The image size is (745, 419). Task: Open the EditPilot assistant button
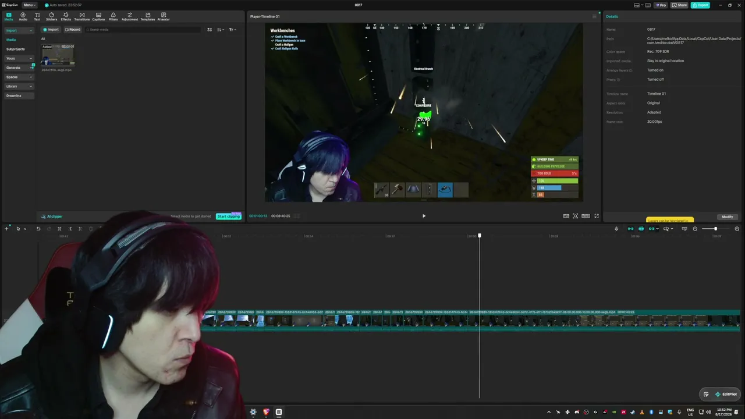click(726, 394)
